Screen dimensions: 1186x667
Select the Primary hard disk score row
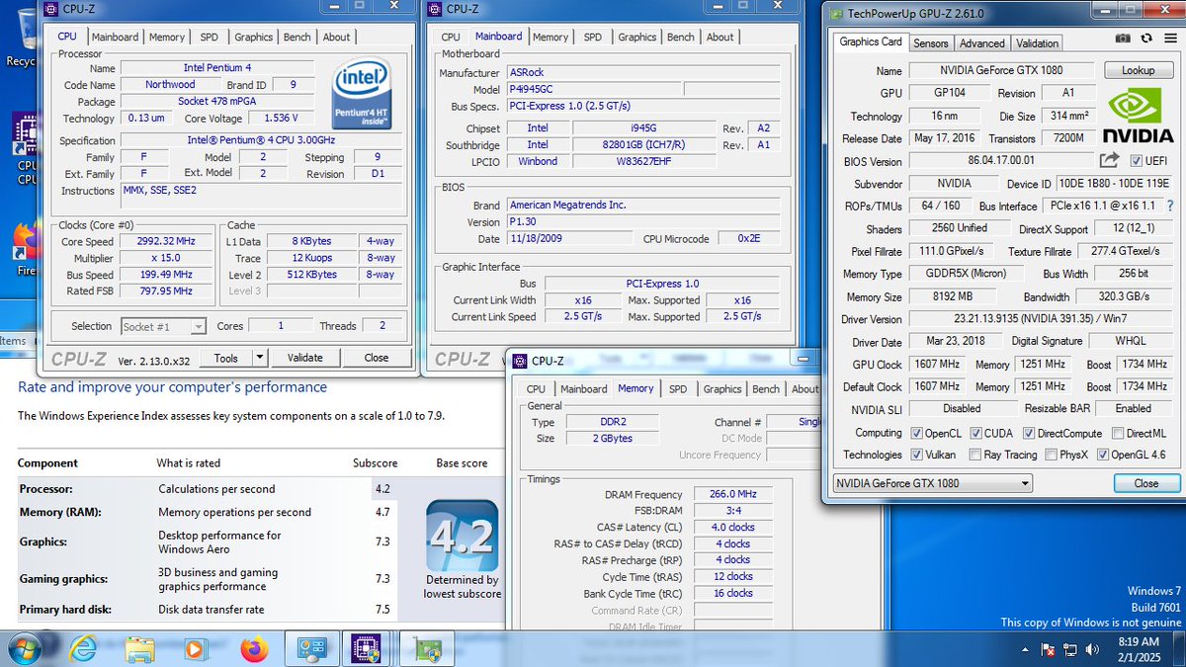click(x=207, y=610)
